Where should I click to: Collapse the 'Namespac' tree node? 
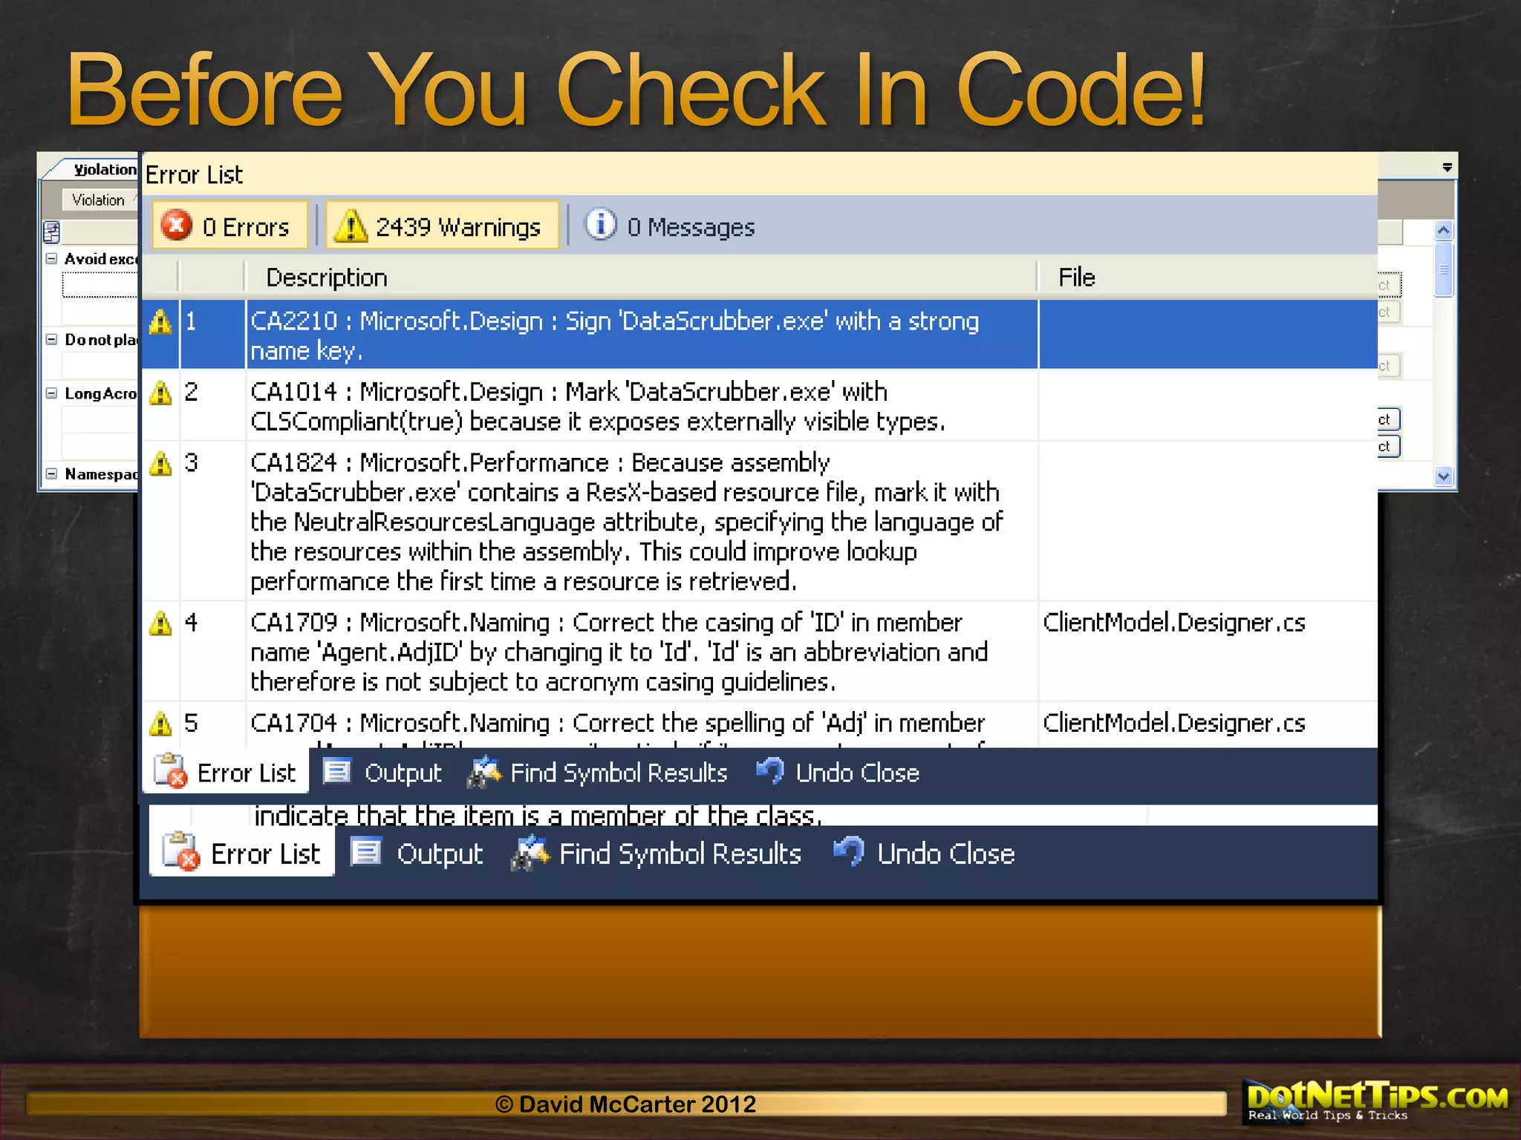coord(51,474)
